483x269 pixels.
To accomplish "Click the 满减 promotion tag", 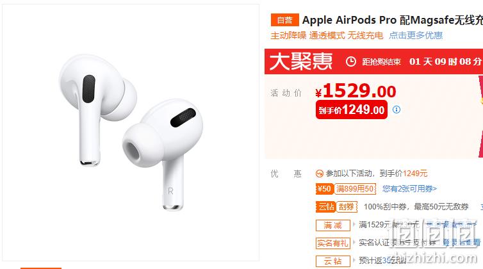I will point(333,225).
